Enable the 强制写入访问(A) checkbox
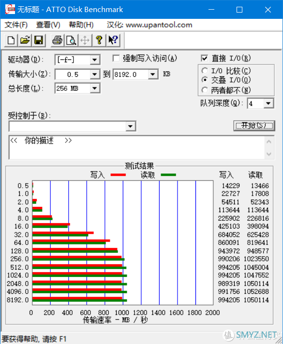 [116, 58]
